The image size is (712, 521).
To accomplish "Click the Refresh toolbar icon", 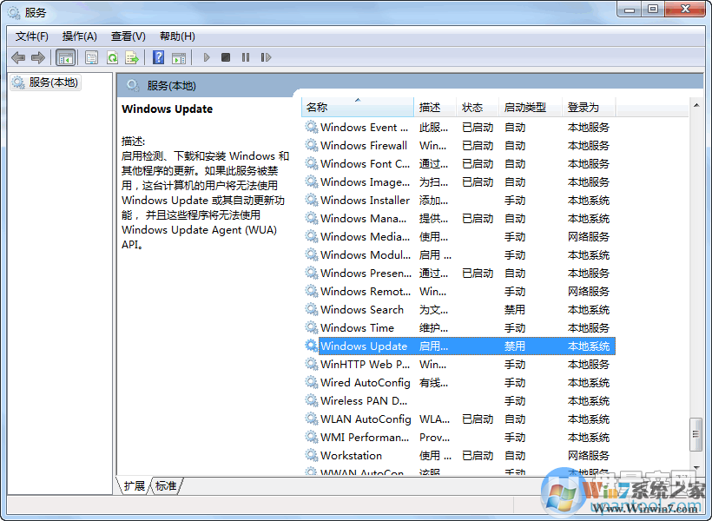I will pos(112,57).
